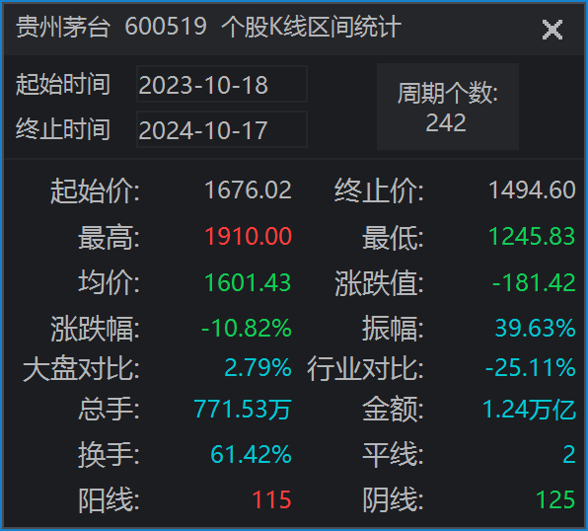Select the 金额 value 1.24万亿
Screen dimensions: 588x531
point(529,409)
